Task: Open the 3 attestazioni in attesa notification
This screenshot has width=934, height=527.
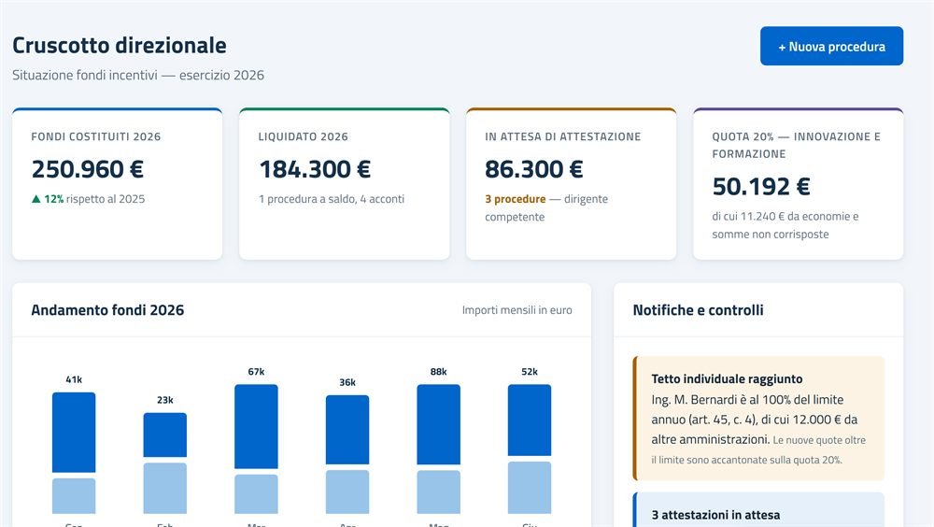Action: (758, 510)
